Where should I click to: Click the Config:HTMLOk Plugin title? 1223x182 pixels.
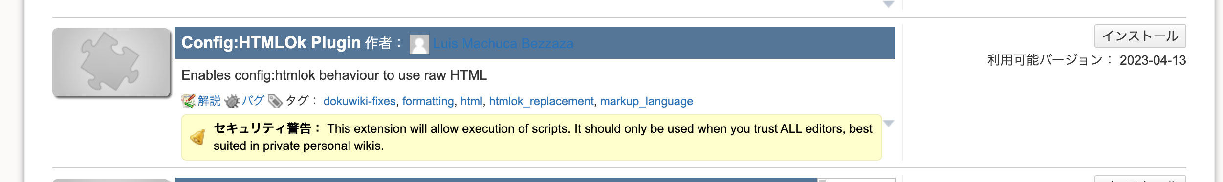[x=271, y=43]
